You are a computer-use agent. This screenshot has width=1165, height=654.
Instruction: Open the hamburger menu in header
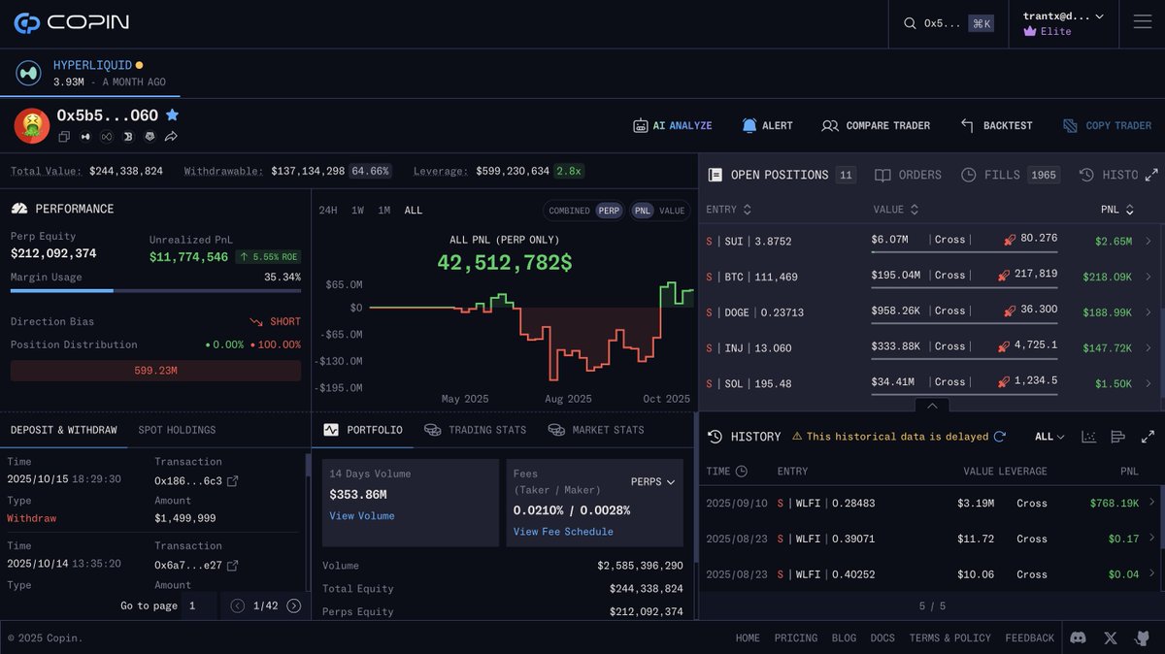point(1142,22)
